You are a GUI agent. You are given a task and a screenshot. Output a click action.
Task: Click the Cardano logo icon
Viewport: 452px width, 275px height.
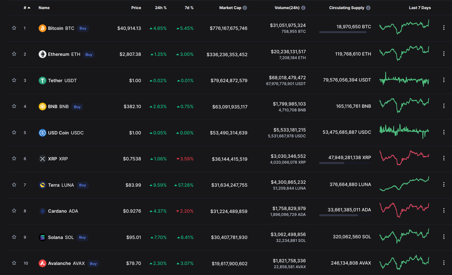[43, 211]
